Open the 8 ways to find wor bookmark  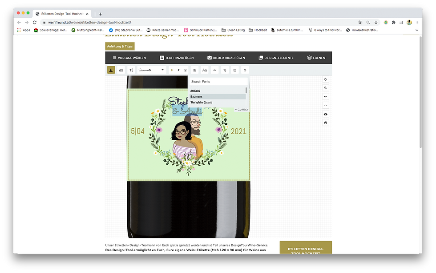pyautogui.click(x=325, y=30)
